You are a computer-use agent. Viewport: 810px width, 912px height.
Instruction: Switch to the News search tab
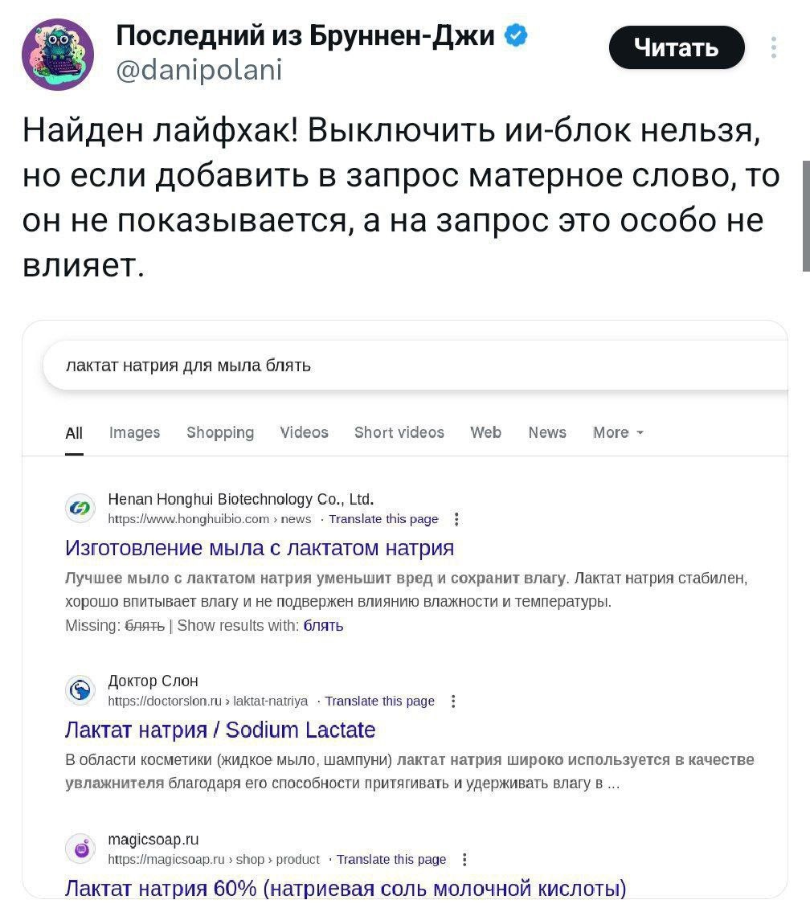coord(547,432)
